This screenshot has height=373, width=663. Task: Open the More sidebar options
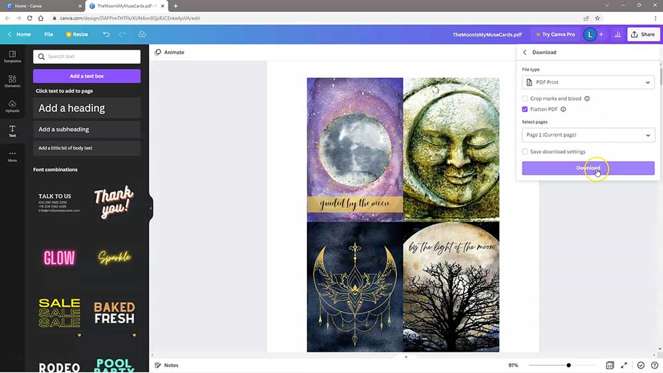(12, 156)
